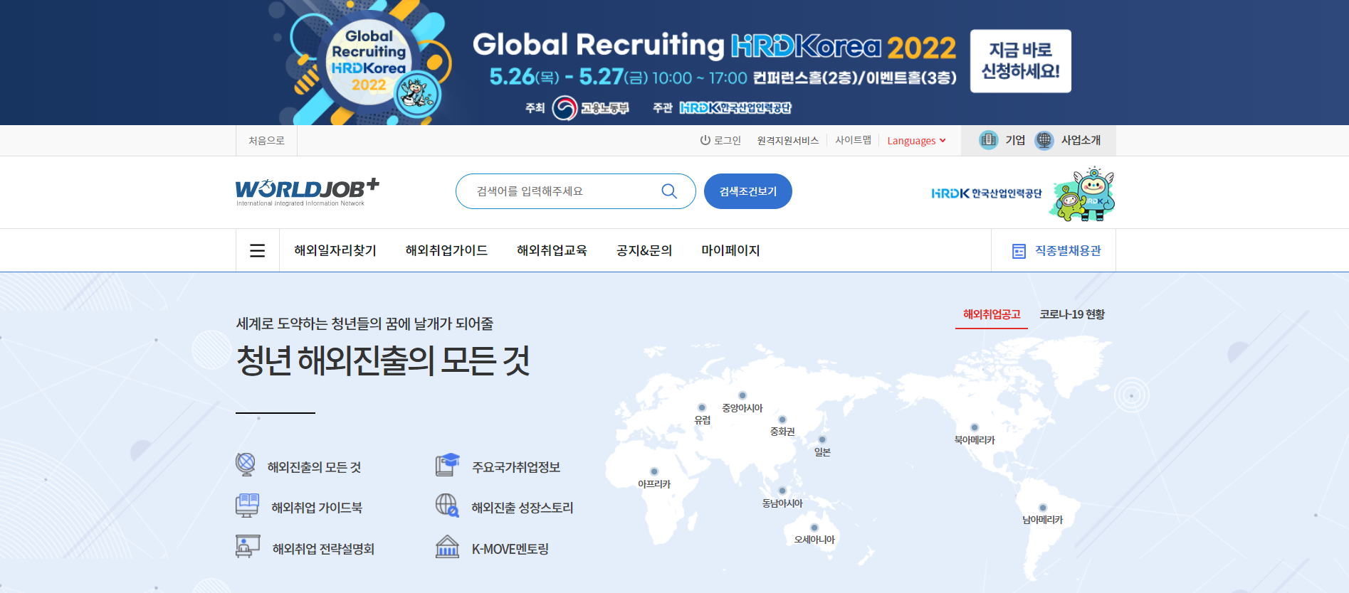1349x593 pixels.
Task: Click the 기업 building icon
Action: pos(988,140)
